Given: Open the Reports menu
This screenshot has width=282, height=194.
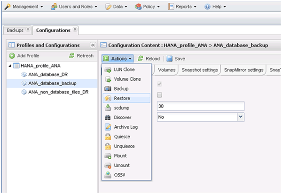Looking at the screenshot, I should 182,7.
